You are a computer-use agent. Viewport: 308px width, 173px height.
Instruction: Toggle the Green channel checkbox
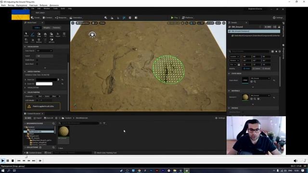(x=43, y=96)
